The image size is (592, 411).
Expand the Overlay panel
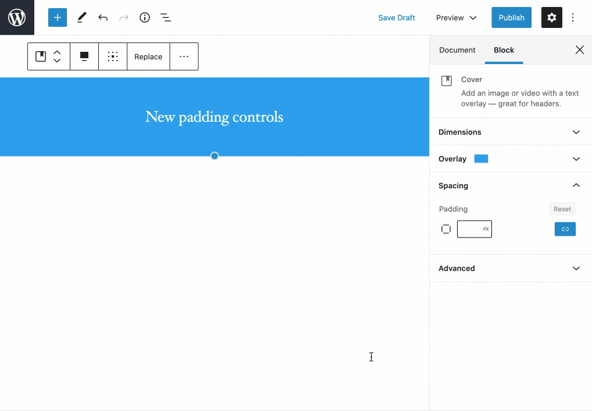[x=511, y=159]
